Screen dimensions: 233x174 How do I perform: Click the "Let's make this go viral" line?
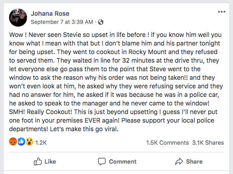tap(84, 129)
